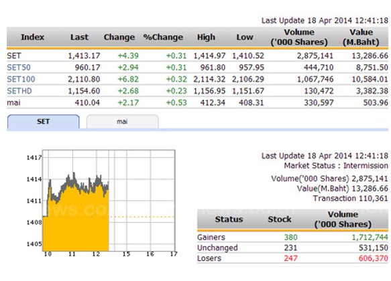Switch to the SET tab
Image resolution: width=391 pixels, height=281 pixels.
44,122
